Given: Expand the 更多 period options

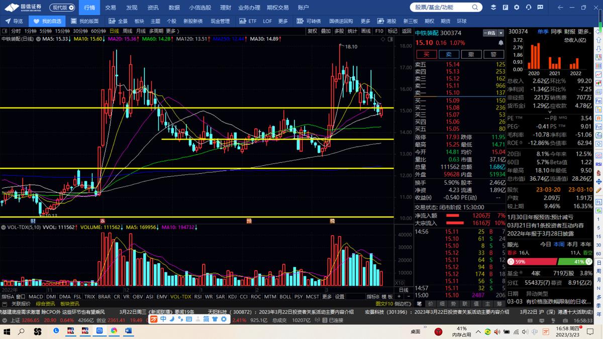Looking at the screenshot, I should pyautogui.click(x=172, y=31).
